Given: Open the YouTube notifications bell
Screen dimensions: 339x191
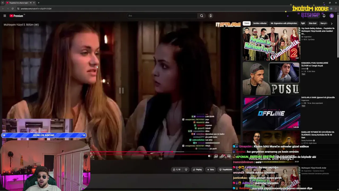Looking at the screenshot, I should click(x=324, y=16).
